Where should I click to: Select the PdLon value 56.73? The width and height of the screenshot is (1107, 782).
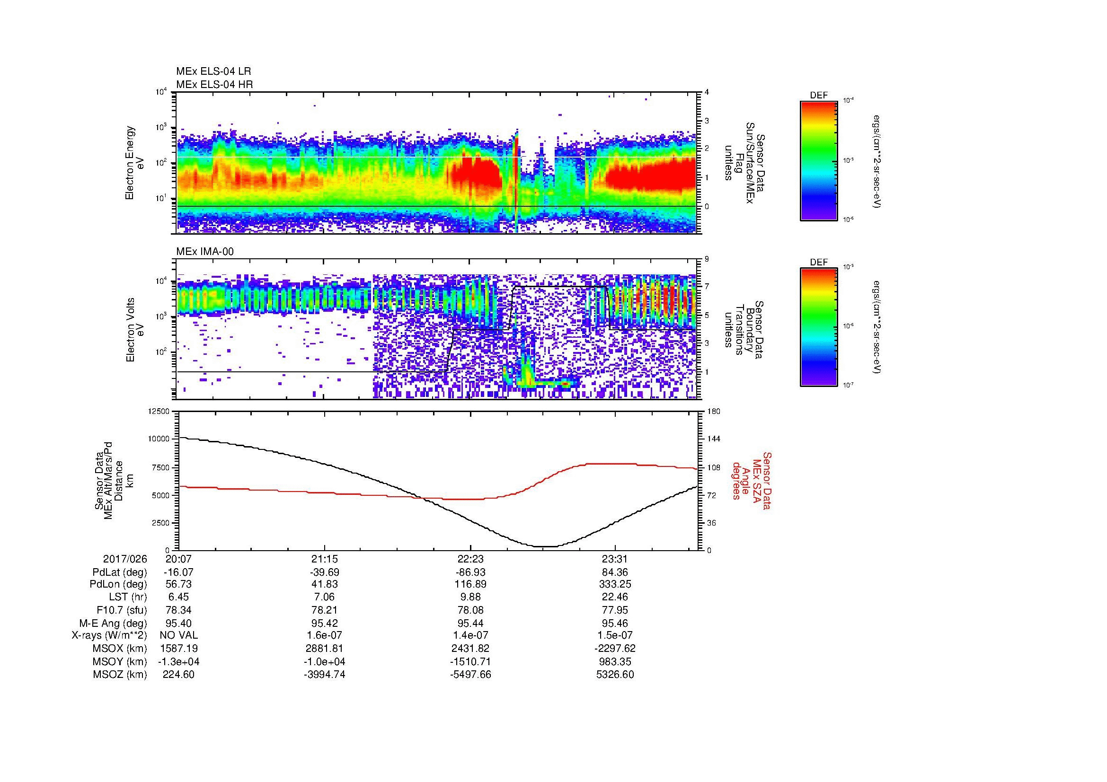click(x=179, y=584)
